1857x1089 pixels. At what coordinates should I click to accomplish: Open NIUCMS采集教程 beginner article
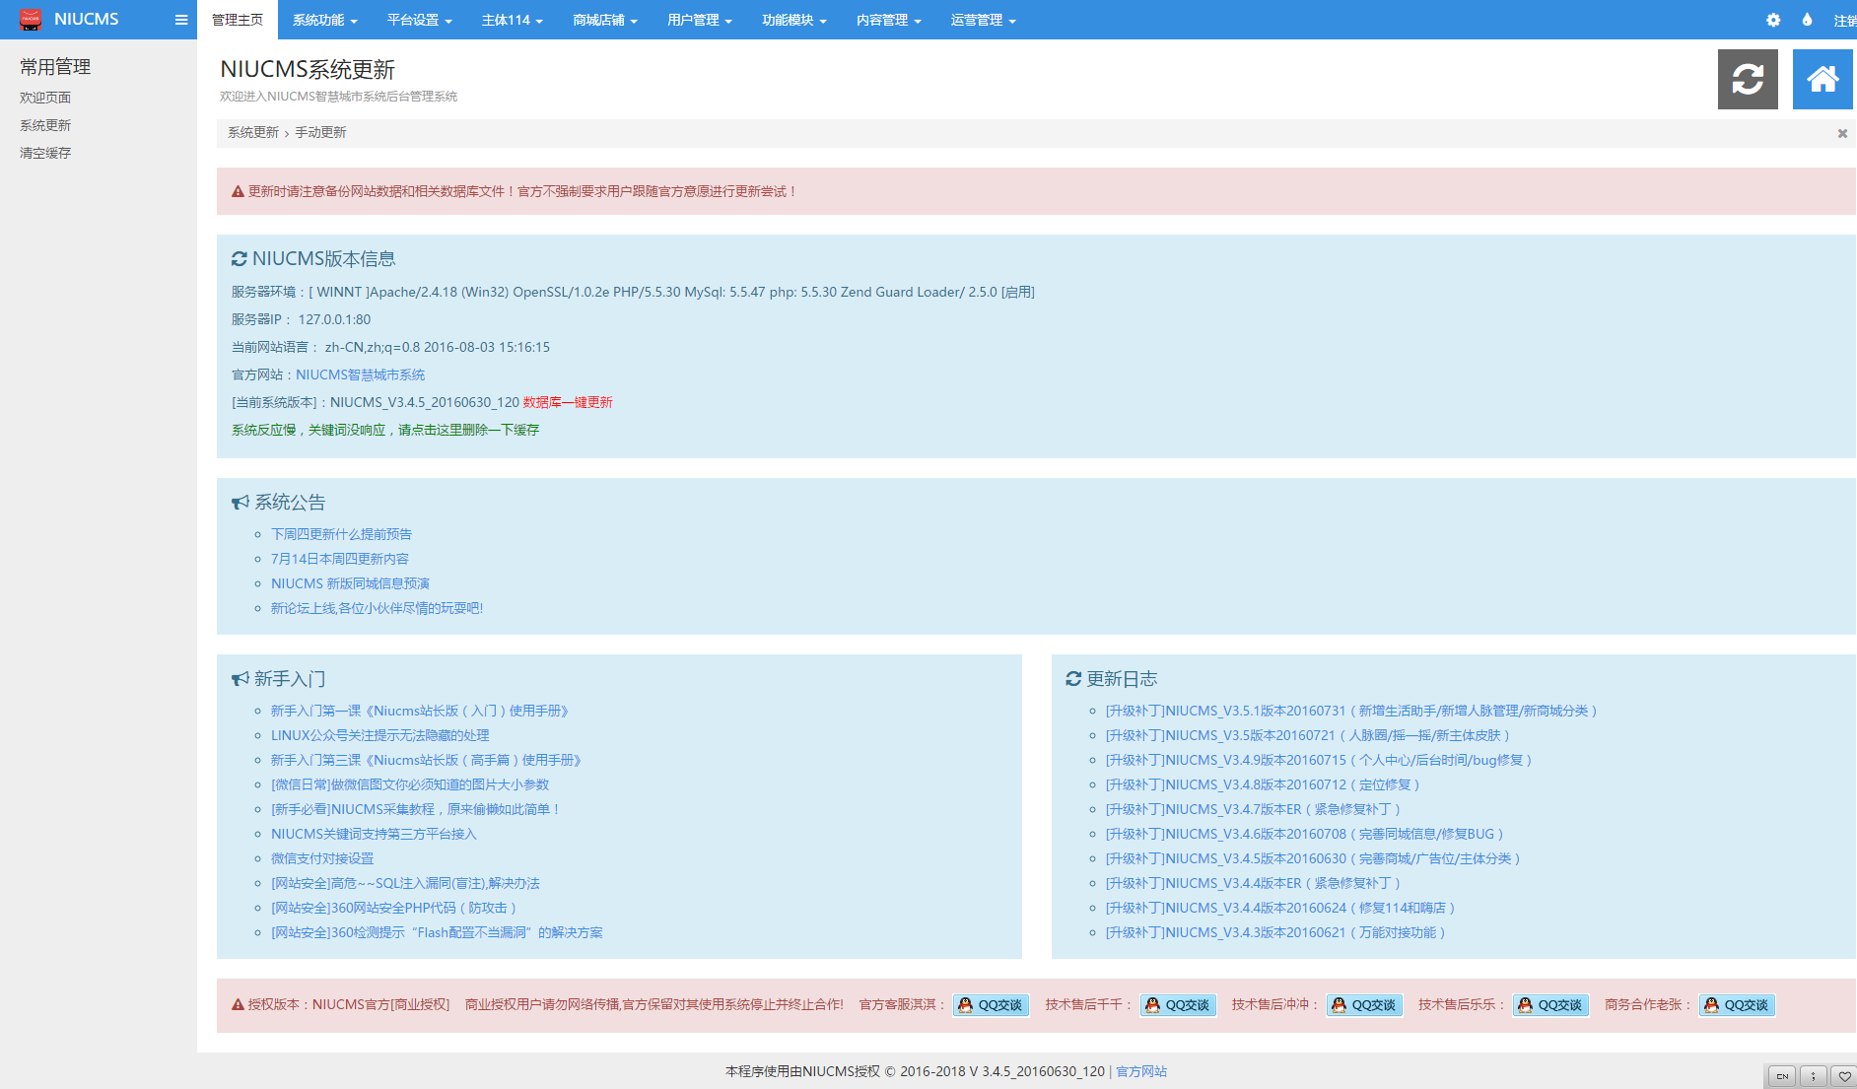(416, 809)
